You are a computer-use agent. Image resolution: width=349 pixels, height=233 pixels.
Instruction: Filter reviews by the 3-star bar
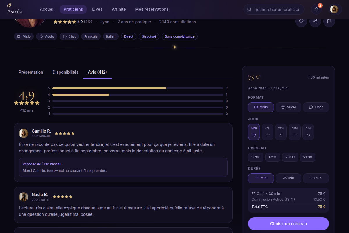tap(138, 101)
